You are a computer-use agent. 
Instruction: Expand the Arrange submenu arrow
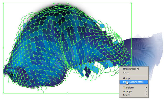(x=146, y=91)
